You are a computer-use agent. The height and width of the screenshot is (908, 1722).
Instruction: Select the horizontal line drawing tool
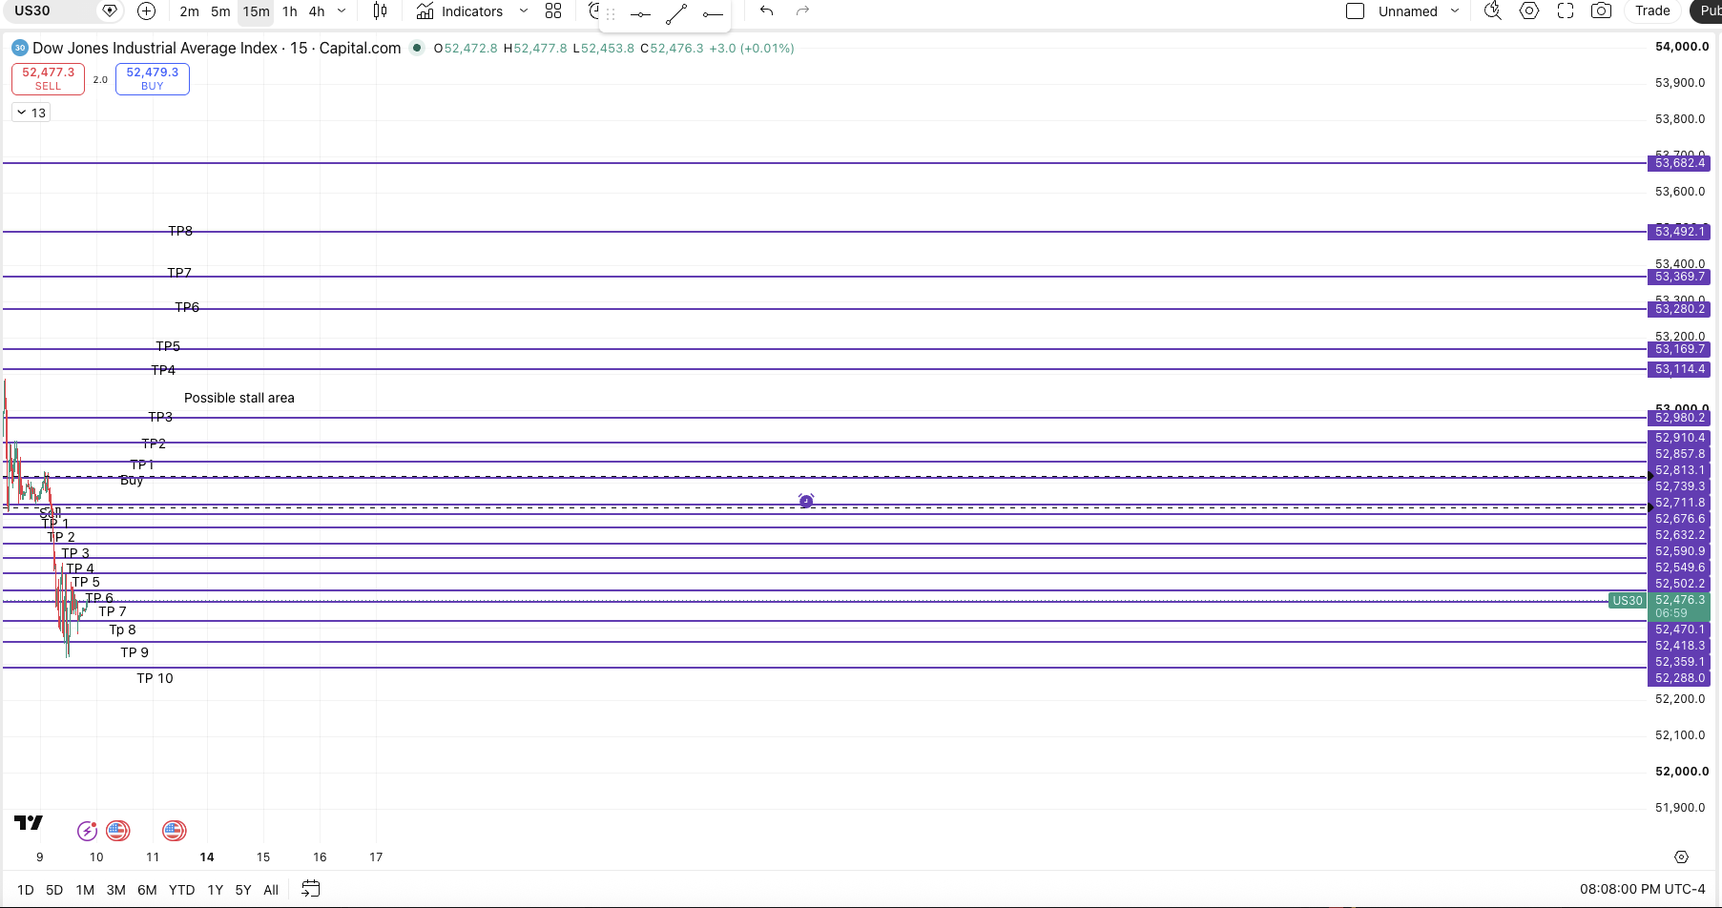pyautogui.click(x=640, y=14)
